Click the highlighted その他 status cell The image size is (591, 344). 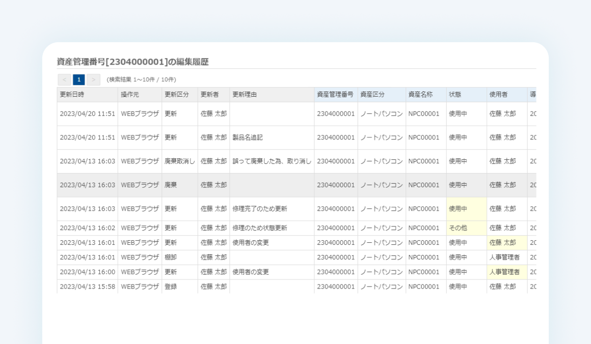tap(467, 227)
